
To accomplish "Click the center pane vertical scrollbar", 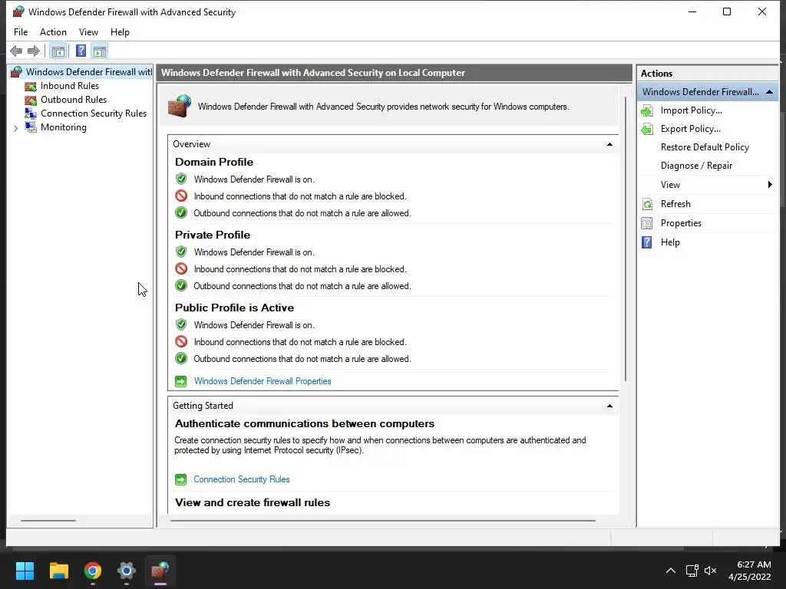I will click(x=625, y=239).
